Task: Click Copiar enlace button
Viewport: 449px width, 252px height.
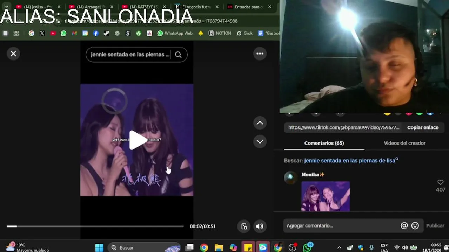Action: [423, 127]
